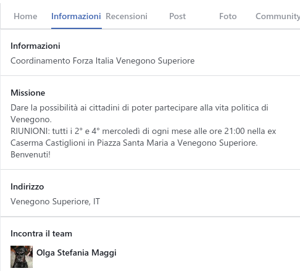
Task: Click the Benvenuti! greeting text
Action: coord(30,154)
